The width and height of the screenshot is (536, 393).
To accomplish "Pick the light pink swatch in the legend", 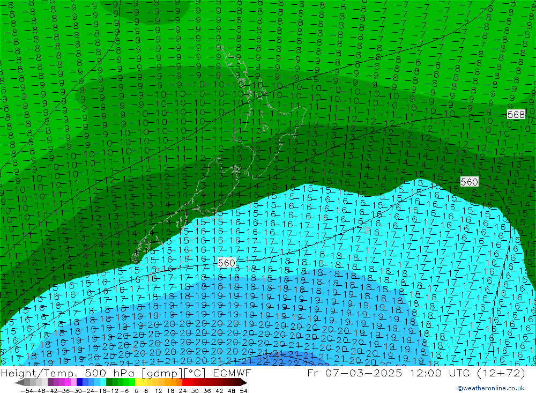I will point(73,382).
